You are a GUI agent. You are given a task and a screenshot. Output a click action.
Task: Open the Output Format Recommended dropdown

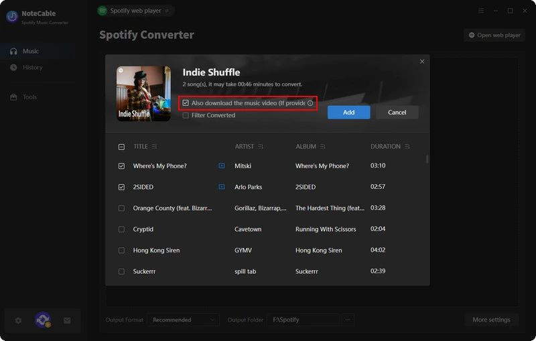(x=183, y=320)
